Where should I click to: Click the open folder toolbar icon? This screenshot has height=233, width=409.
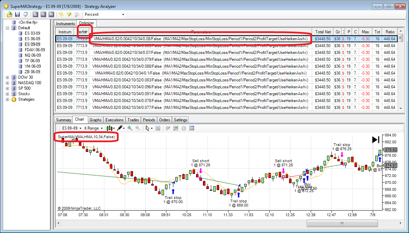click(10, 14)
